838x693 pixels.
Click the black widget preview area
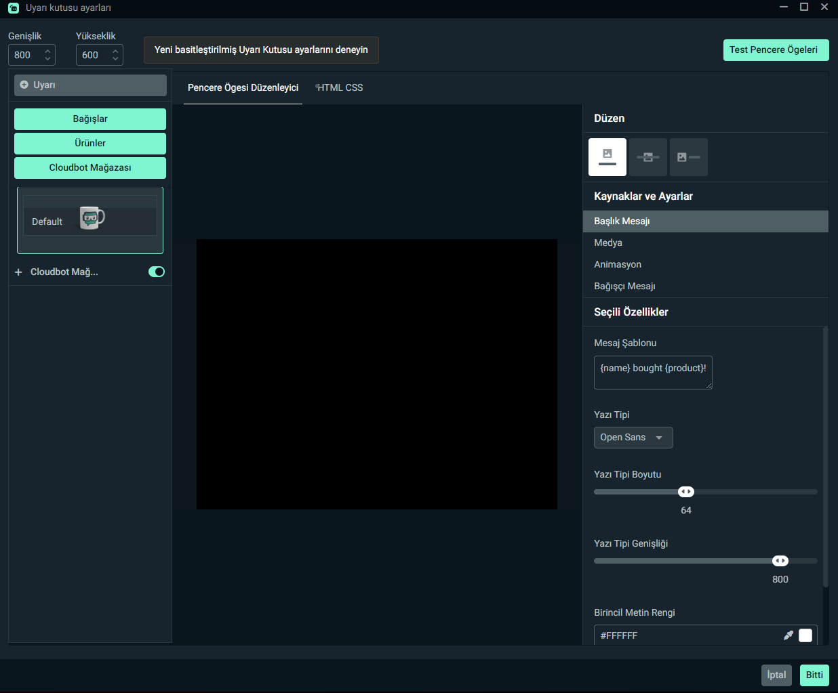tap(377, 374)
